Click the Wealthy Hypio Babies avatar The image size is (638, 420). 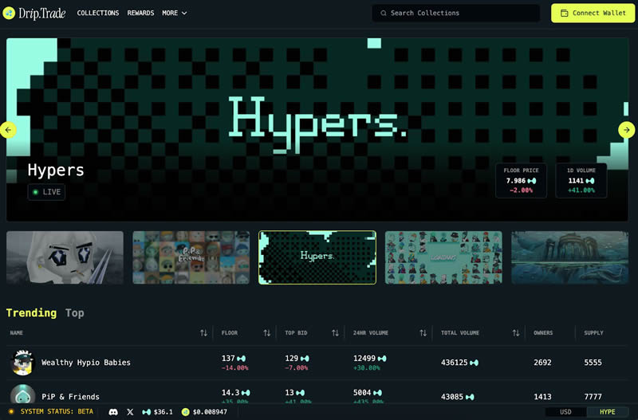tap(22, 363)
